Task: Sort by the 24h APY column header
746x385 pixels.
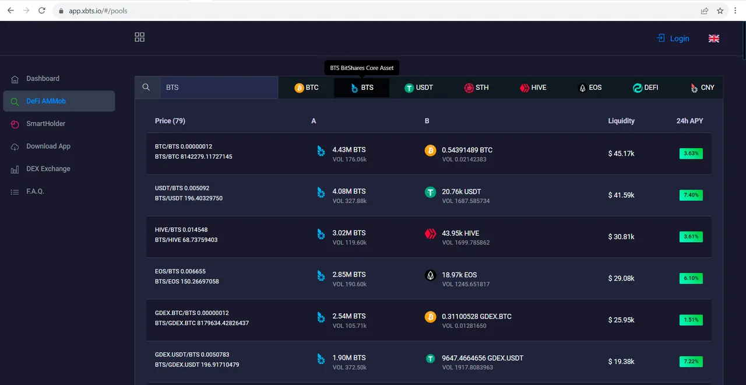Action: pos(689,121)
